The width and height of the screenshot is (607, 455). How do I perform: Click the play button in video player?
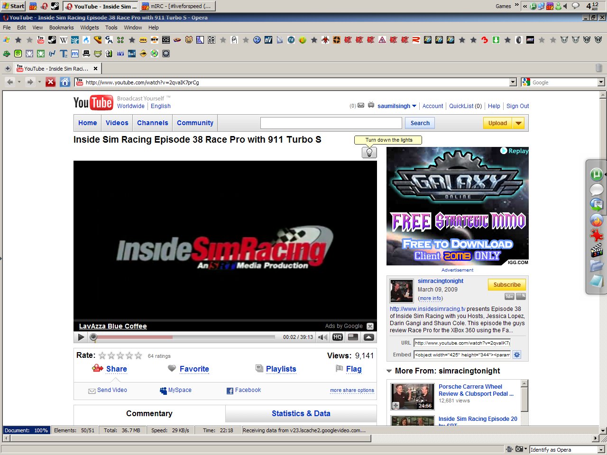[81, 337]
